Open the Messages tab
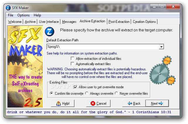This screenshot has width=188, height=124. coord(69,22)
